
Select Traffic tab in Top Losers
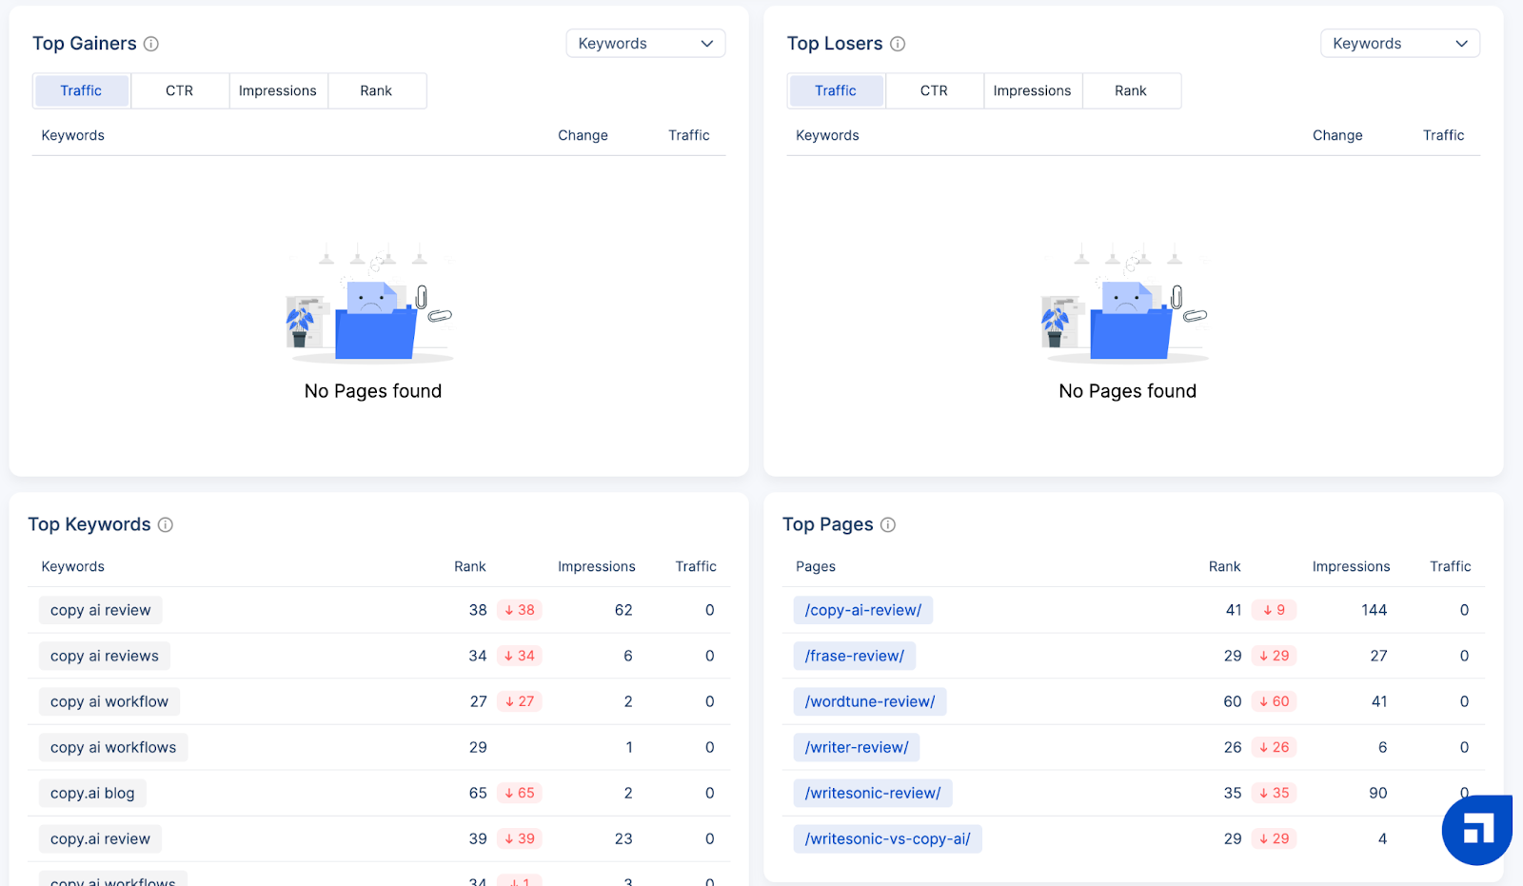[836, 90]
